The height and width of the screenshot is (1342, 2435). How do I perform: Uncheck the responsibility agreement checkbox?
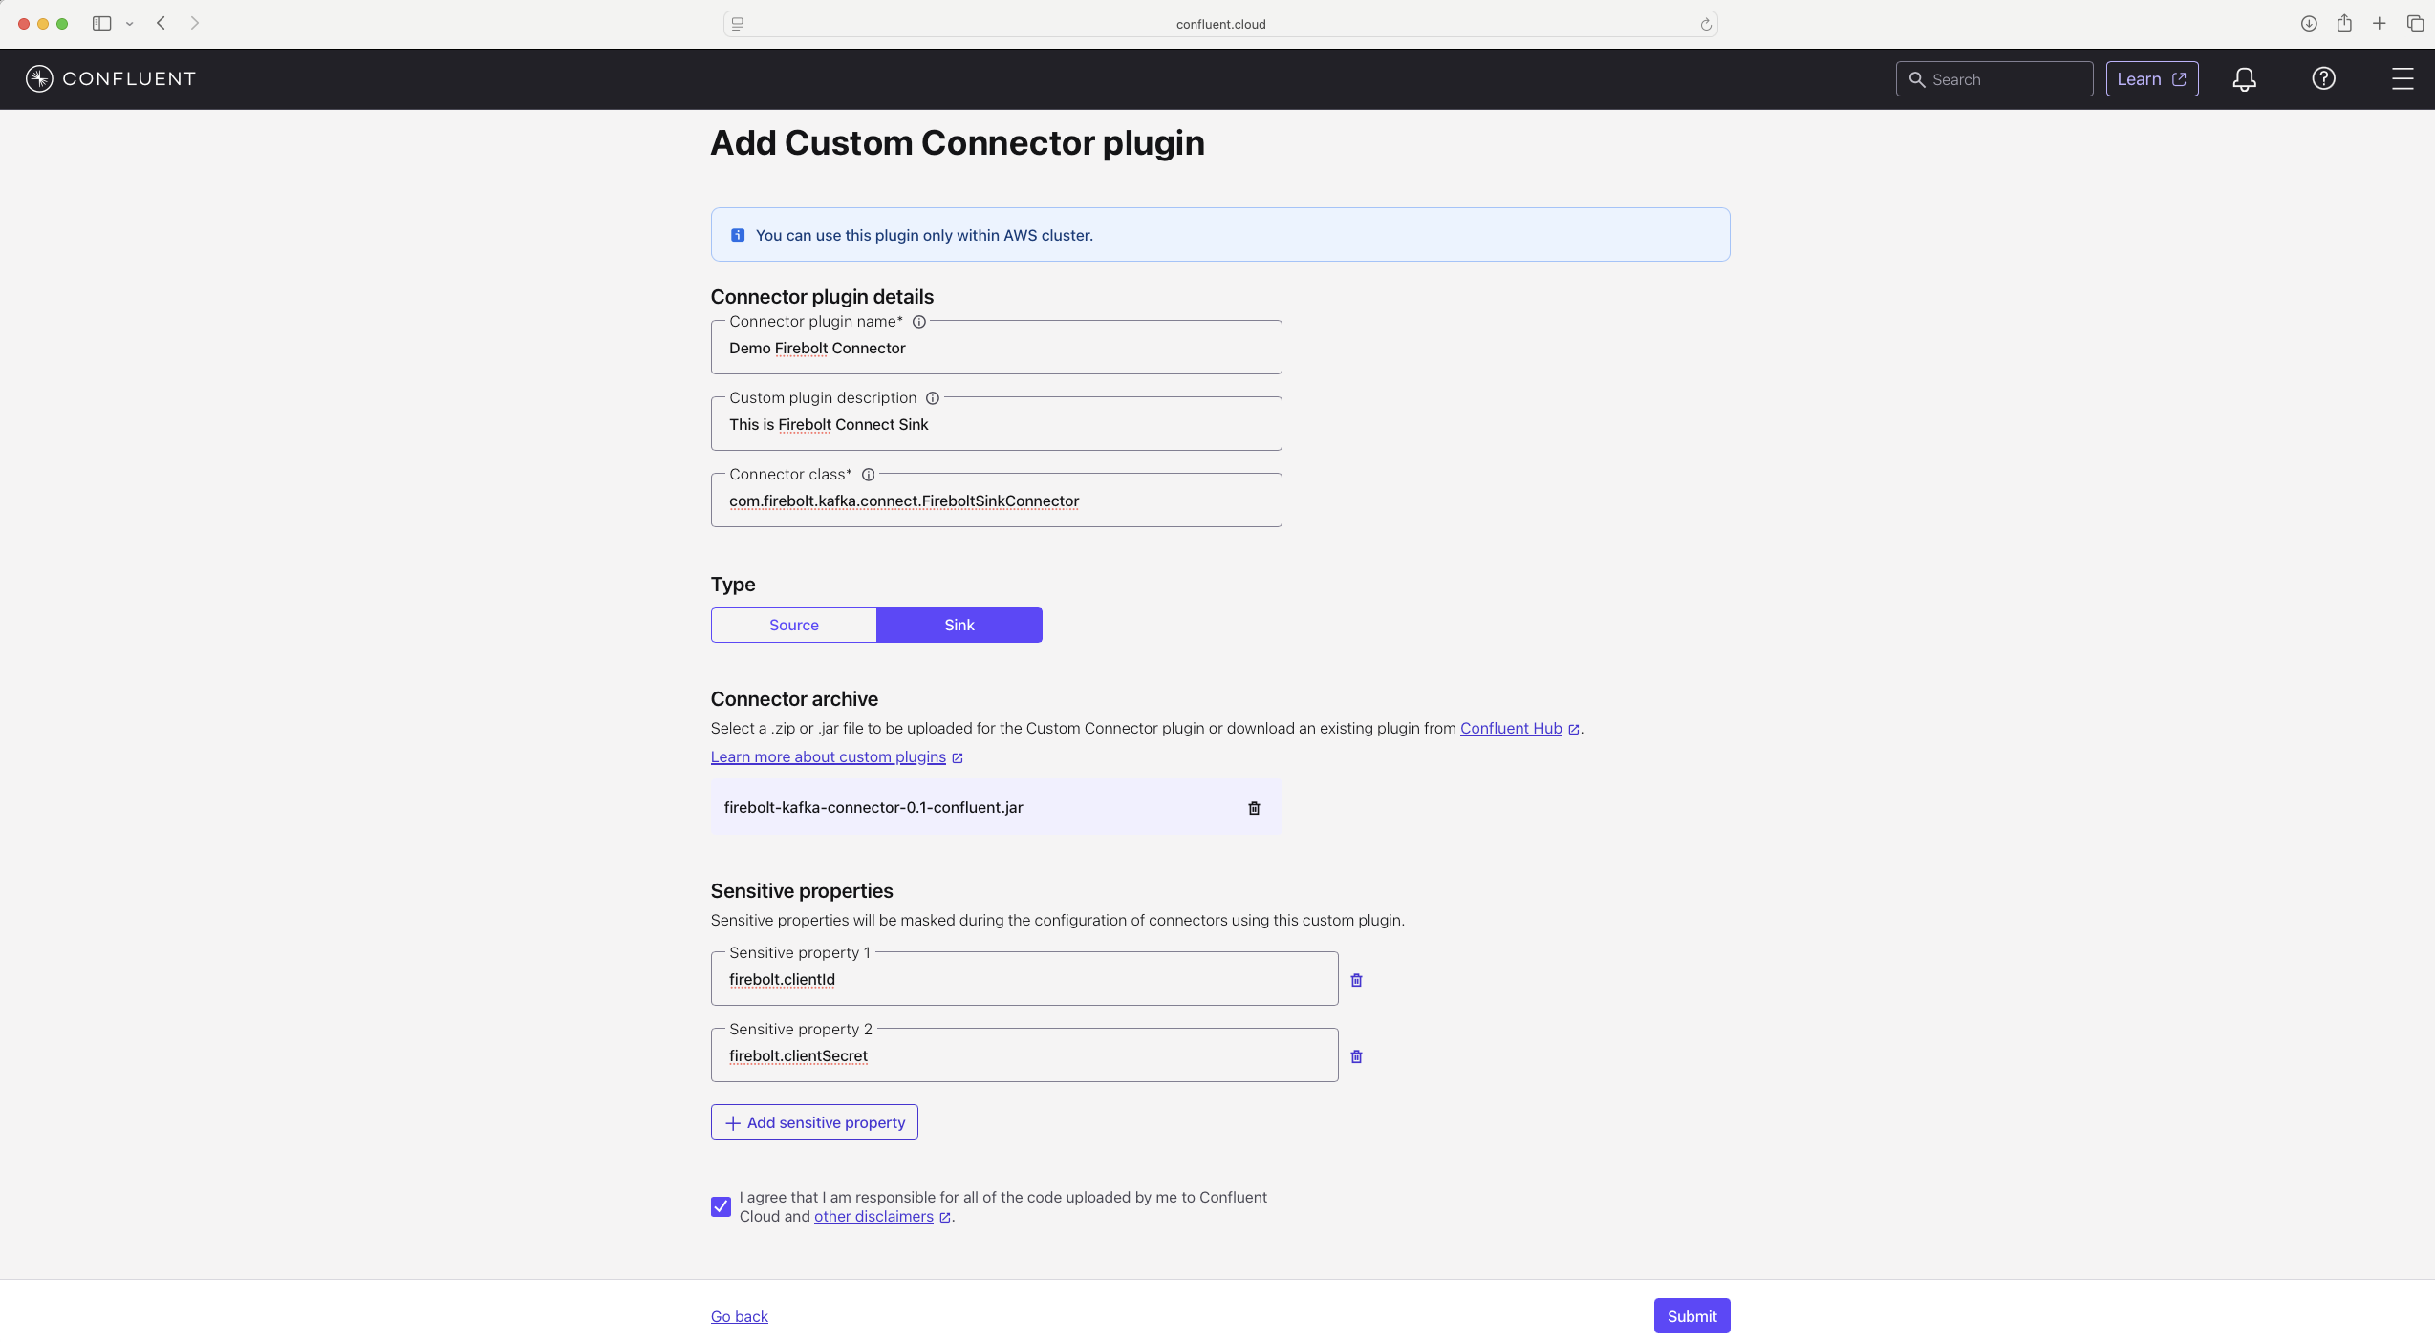click(721, 1207)
